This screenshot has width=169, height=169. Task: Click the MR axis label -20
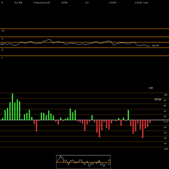165,127
